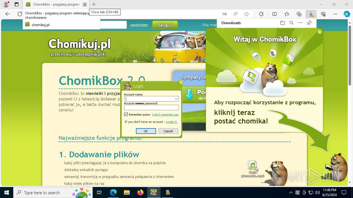The image size is (353, 198).
Task: Focus the Account name field
Action: tap(151, 99)
